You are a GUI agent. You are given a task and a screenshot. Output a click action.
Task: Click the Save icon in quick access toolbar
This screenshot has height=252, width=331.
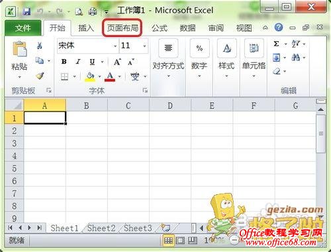pos(26,11)
